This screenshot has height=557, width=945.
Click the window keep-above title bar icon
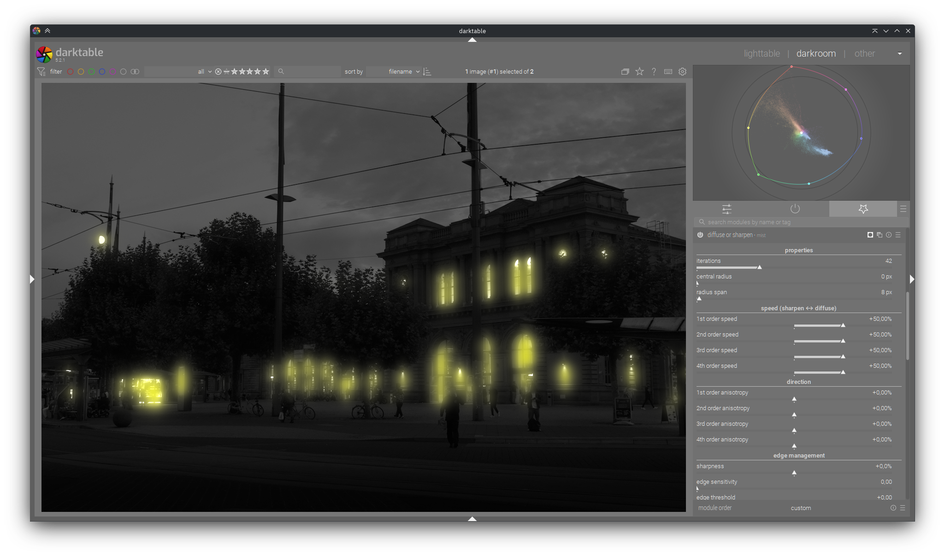point(874,31)
